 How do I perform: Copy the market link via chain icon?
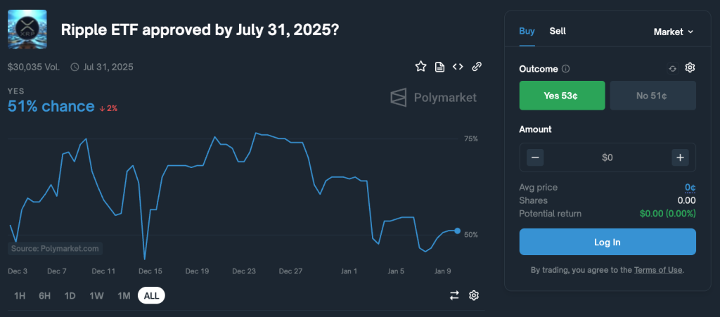pos(477,67)
